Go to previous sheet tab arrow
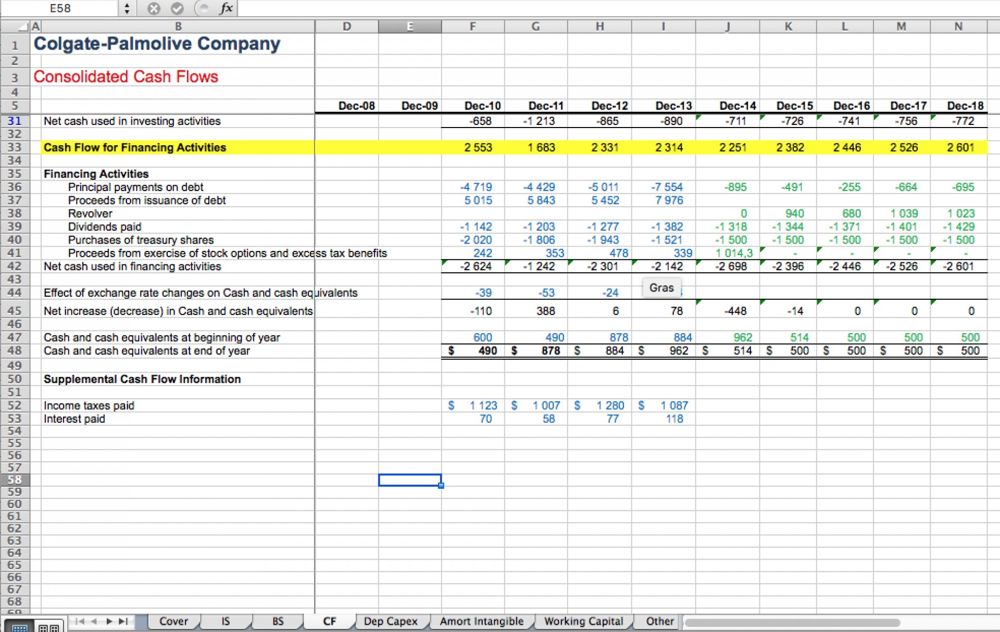 [94, 621]
